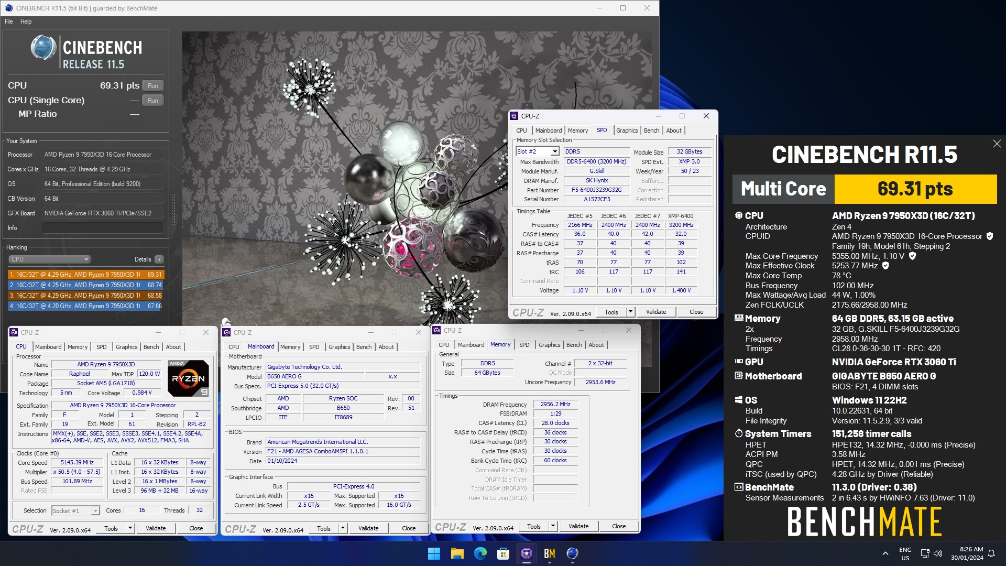Click the Cinebench sidebar splitter handle
The width and height of the screenshot is (1006, 566).
173,210
